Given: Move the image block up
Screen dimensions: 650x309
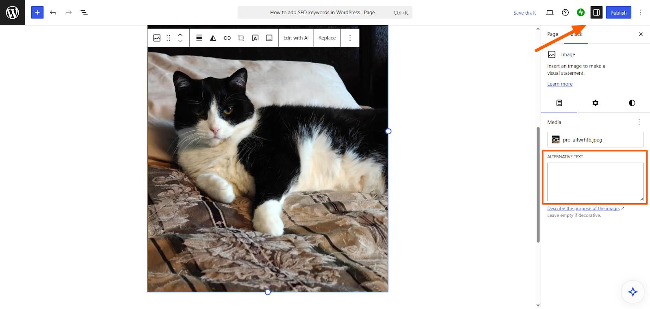Looking at the screenshot, I should click(x=180, y=35).
